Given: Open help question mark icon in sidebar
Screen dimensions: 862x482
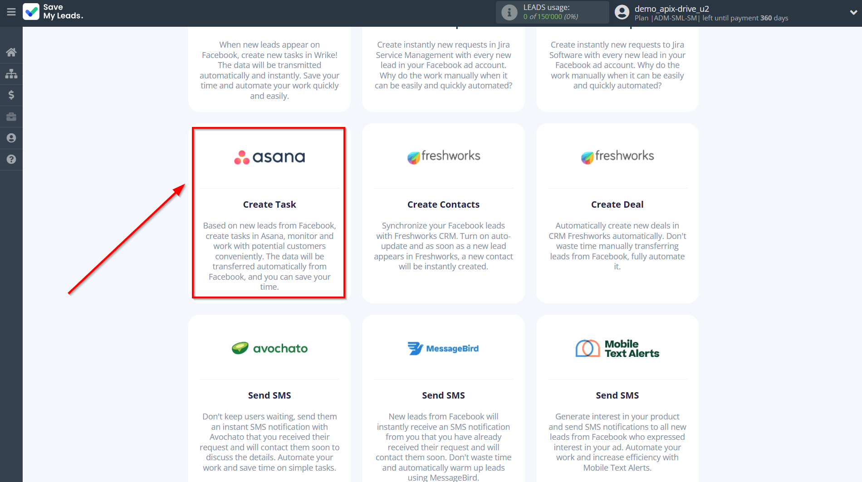Looking at the screenshot, I should coord(11,159).
